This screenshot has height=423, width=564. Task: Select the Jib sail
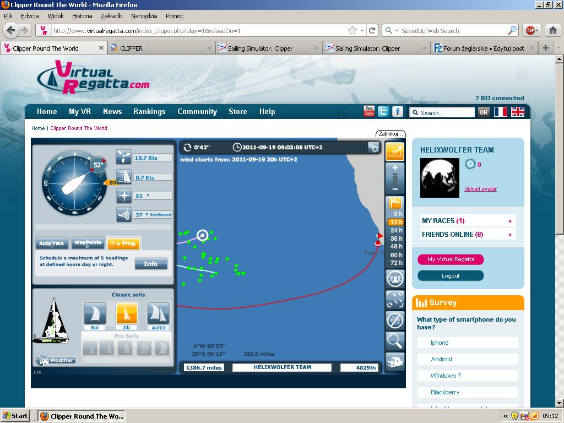[127, 313]
